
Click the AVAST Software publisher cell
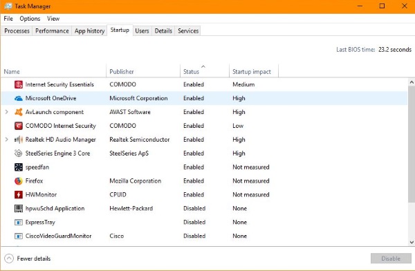click(x=130, y=112)
